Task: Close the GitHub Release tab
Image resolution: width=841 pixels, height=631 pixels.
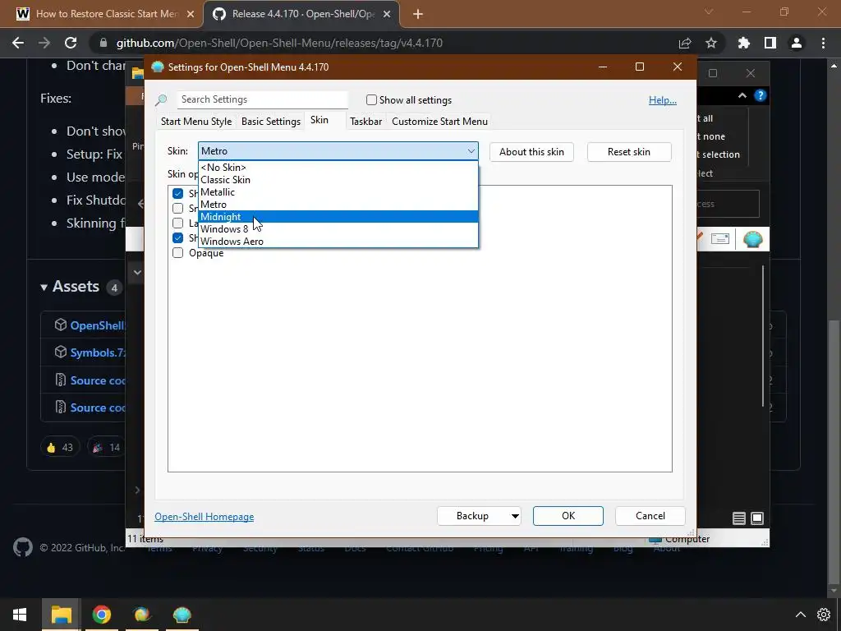Action: click(x=387, y=15)
